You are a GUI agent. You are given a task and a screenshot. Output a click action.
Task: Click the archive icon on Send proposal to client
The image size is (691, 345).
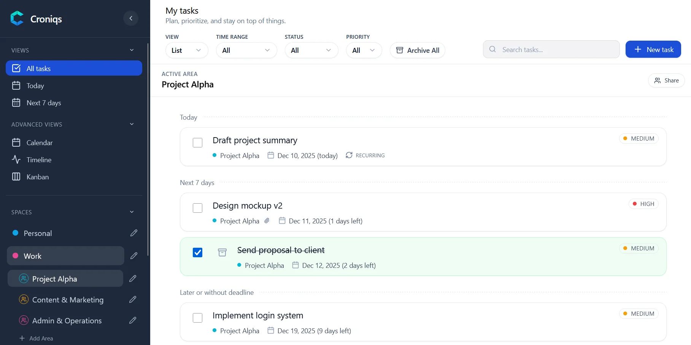click(222, 252)
